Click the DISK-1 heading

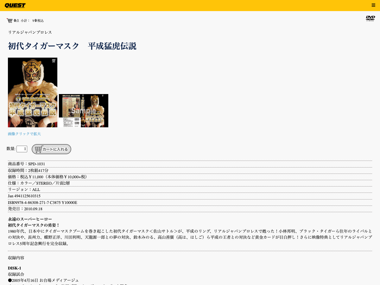pos(15,268)
